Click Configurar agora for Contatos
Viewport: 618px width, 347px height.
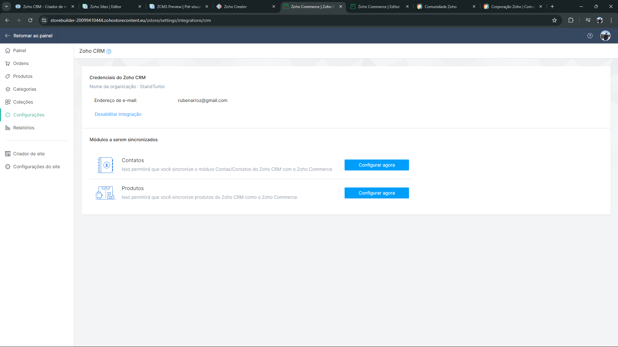[377, 165]
